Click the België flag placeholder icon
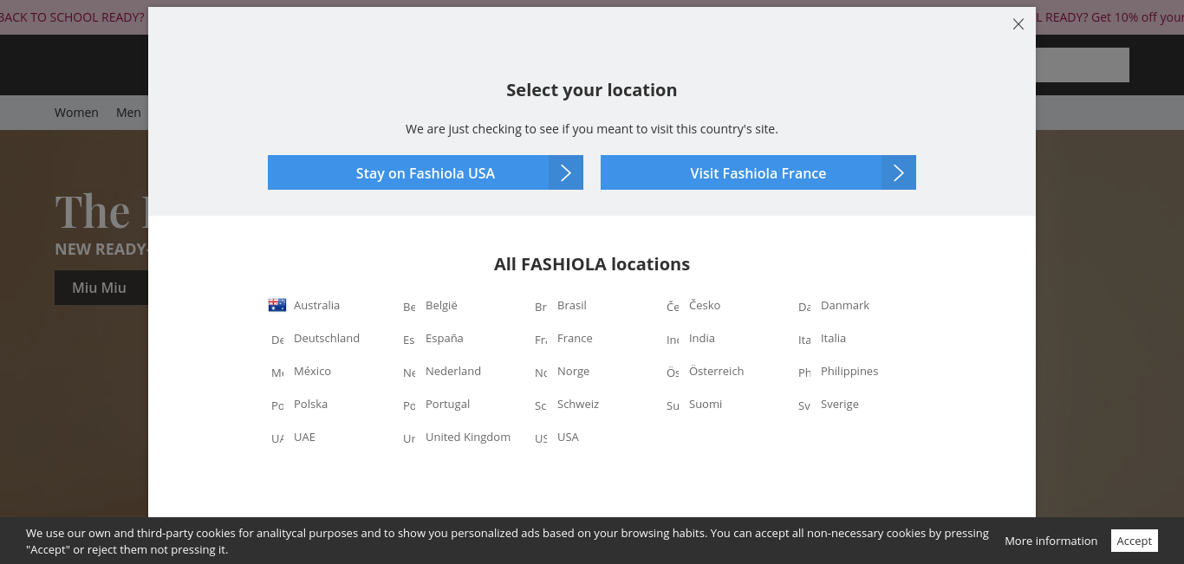The width and height of the screenshot is (1184, 564). (x=409, y=307)
